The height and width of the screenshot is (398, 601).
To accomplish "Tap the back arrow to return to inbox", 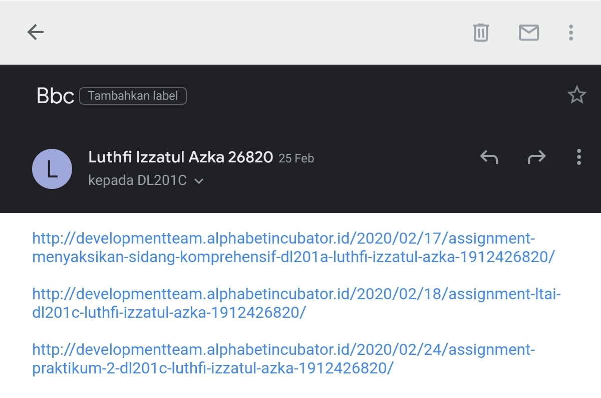I will (x=36, y=33).
